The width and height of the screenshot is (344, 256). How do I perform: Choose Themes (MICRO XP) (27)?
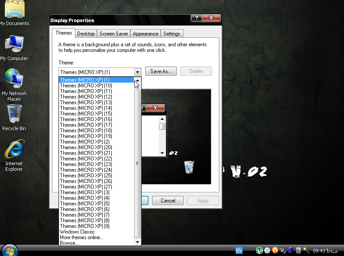[97, 186]
